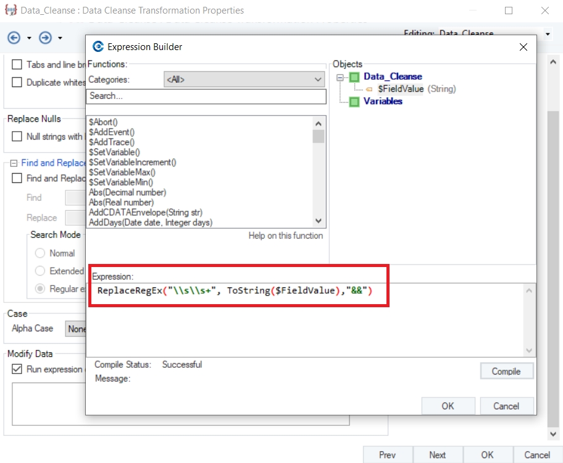Screen dimensions: 563x463
Task: Open the Categories dropdown
Action: click(244, 80)
